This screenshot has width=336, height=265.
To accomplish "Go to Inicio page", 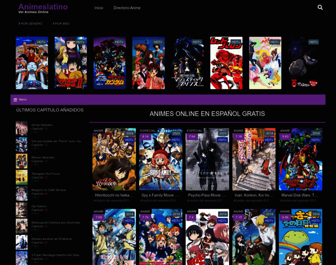I will coord(99,8).
